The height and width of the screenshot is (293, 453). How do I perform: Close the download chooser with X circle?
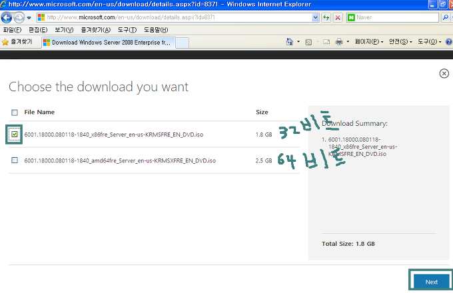tap(444, 74)
